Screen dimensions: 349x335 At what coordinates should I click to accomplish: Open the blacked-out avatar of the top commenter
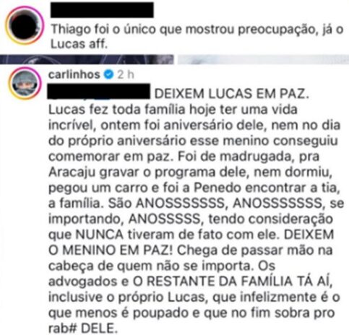[x=25, y=25]
